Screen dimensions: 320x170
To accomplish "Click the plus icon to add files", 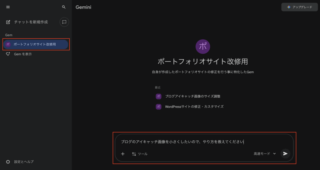I will point(123,154).
